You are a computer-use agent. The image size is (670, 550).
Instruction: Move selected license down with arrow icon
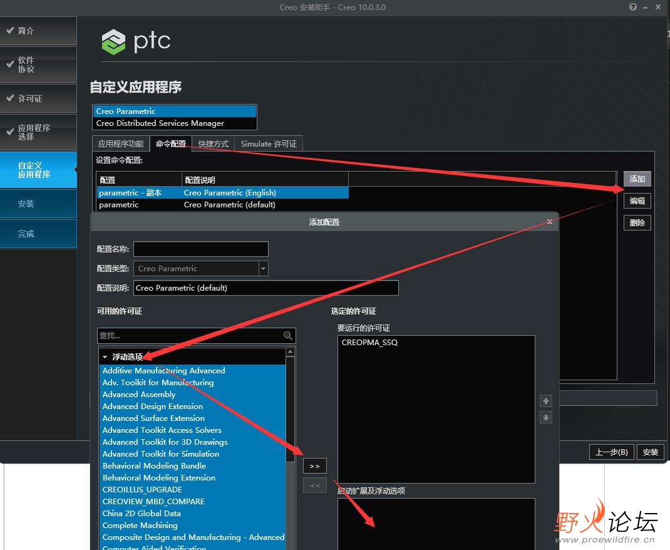pyautogui.click(x=545, y=418)
